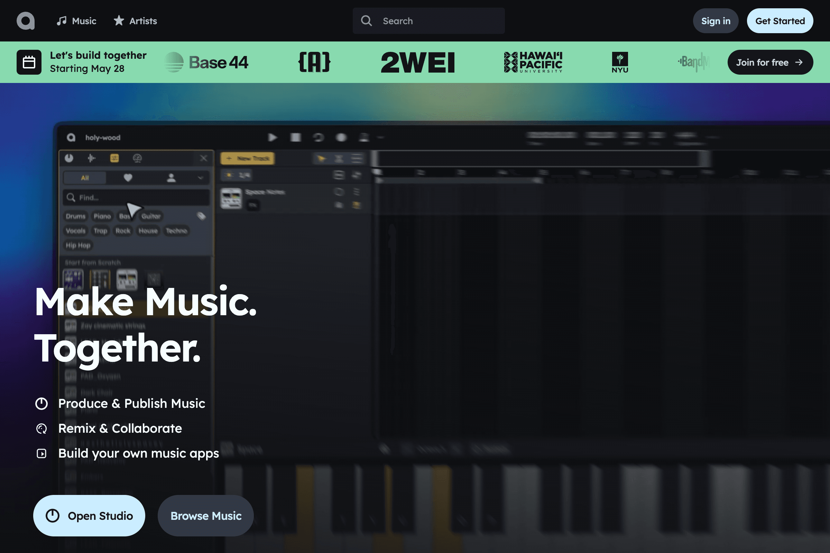Click the Join for free button
830x553 pixels.
pos(770,63)
